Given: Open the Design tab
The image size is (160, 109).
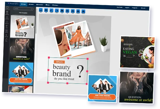Looking at the screenshot, I should tap(23, 4).
